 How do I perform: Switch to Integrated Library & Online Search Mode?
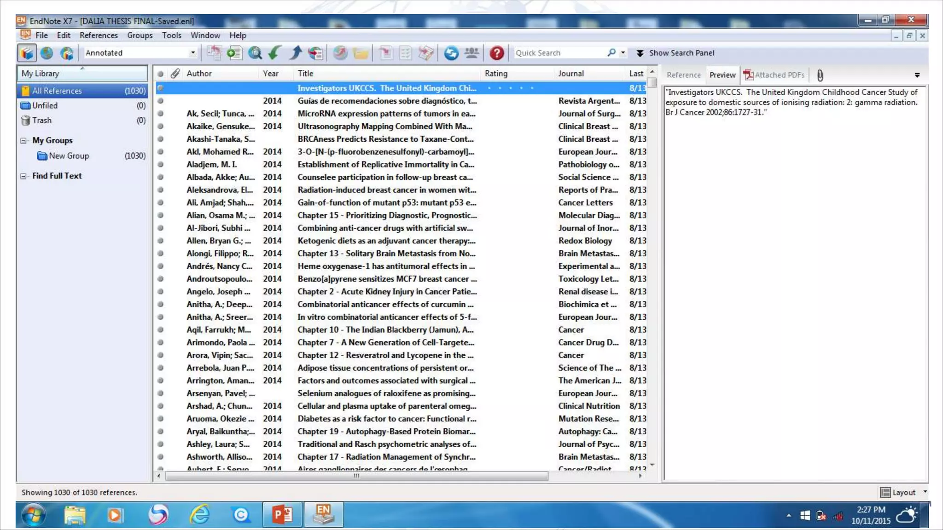click(67, 53)
